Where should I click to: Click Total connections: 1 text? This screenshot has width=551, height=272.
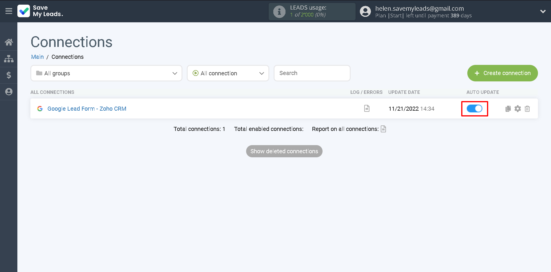tap(199, 129)
